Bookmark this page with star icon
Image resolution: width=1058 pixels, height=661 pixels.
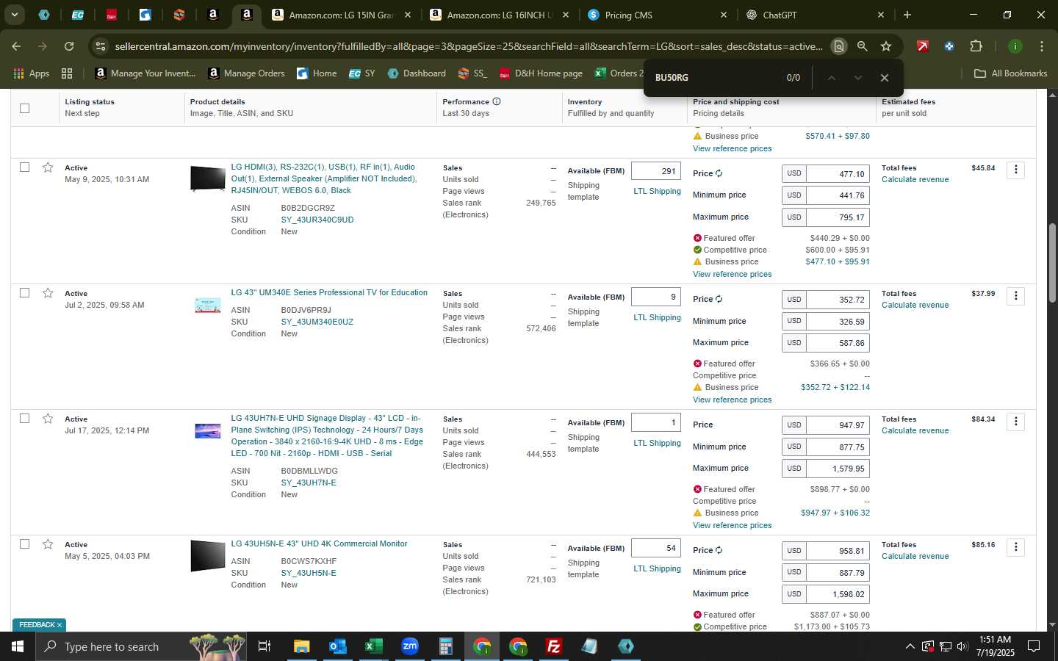pos(886,46)
